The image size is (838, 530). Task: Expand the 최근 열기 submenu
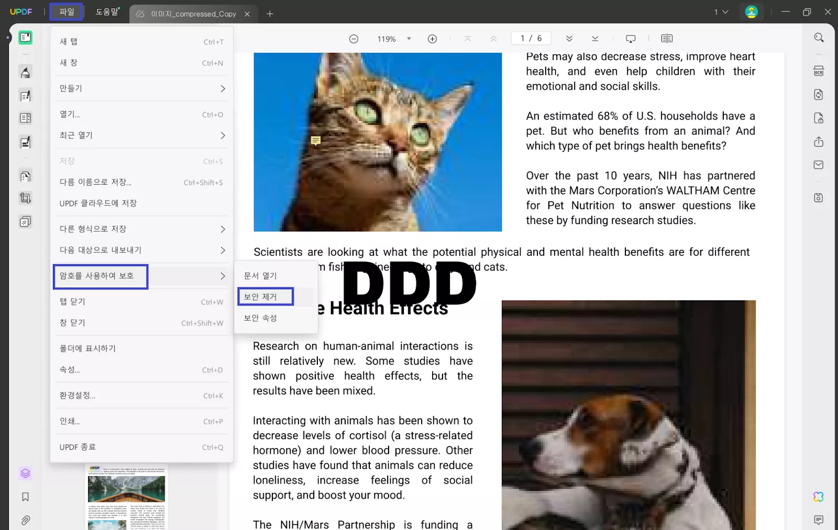click(142, 136)
